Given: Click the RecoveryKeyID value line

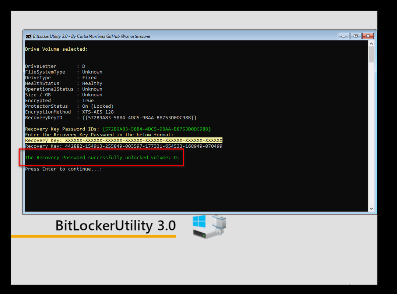Looking at the screenshot, I should (x=110, y=118).
